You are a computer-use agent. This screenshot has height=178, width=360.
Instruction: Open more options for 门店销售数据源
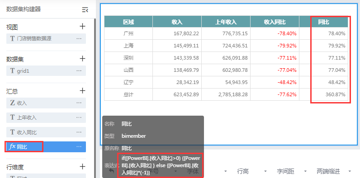coord(79,38)
